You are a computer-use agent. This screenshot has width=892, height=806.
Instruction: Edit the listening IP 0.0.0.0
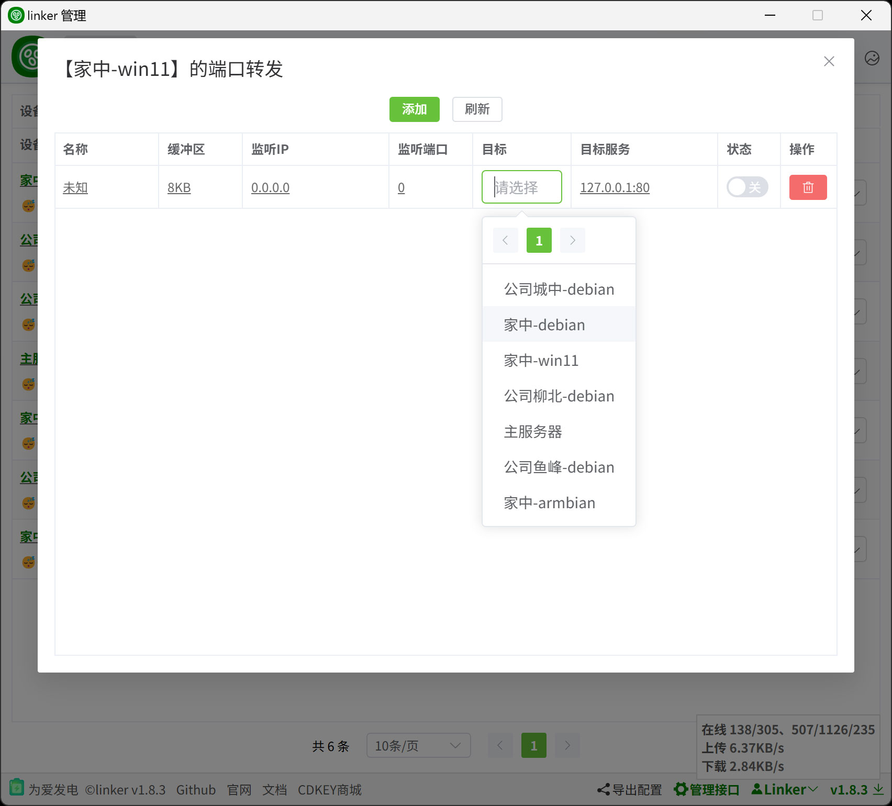(270, 187)
